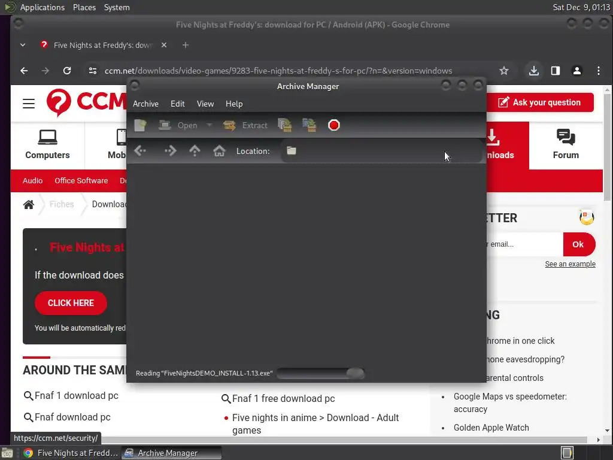Screen dimensions: 613x460
Task: Expand the Open recent archives dropdown arrow
Action: [209, 126]
